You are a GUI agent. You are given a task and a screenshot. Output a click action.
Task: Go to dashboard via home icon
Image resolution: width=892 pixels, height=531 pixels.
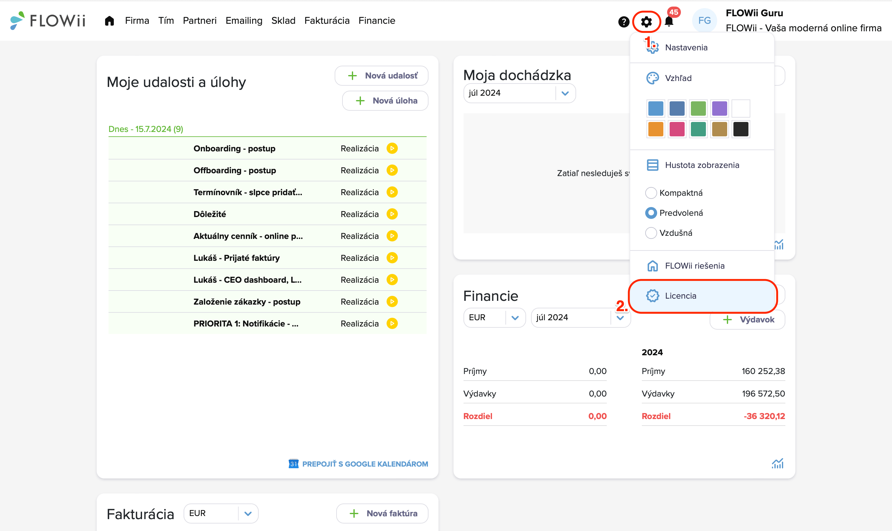109,21
